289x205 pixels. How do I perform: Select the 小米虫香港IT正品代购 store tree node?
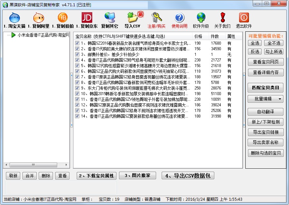click(43, 35)
